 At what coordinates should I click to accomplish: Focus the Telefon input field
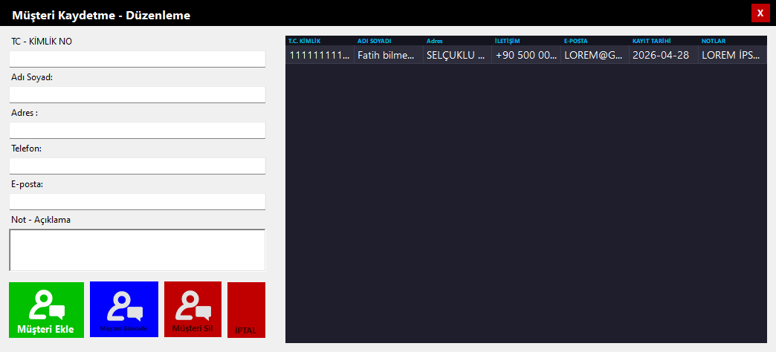coord(137,166)
